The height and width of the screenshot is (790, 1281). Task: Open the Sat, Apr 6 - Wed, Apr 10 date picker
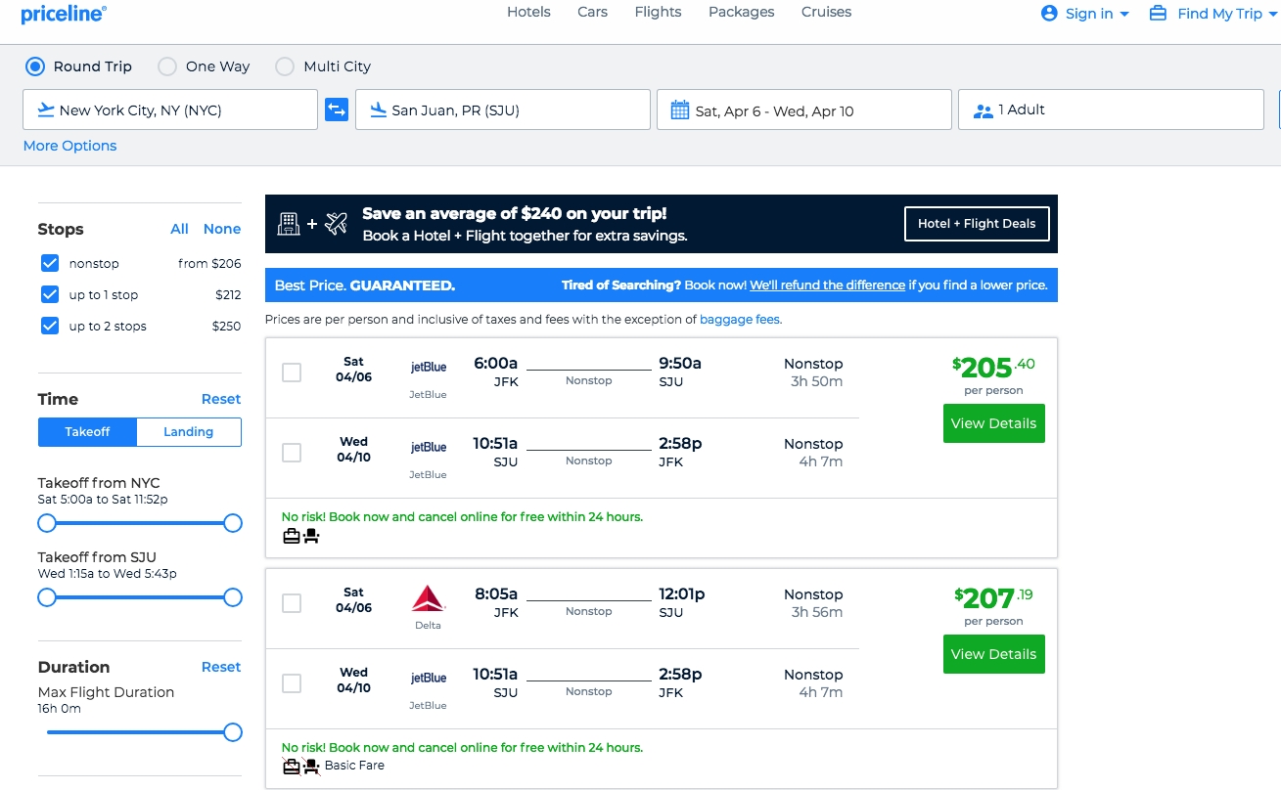tap(804, 110)
